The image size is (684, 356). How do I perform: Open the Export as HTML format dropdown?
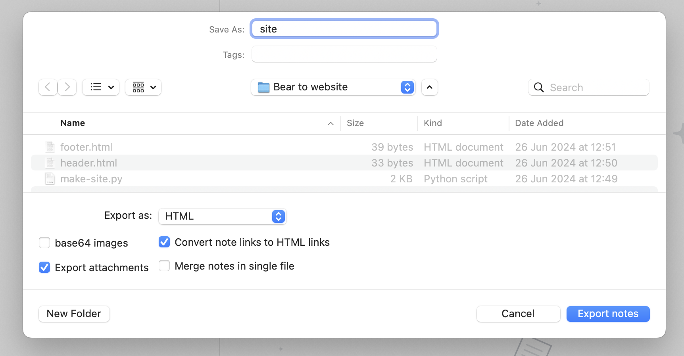222,216
